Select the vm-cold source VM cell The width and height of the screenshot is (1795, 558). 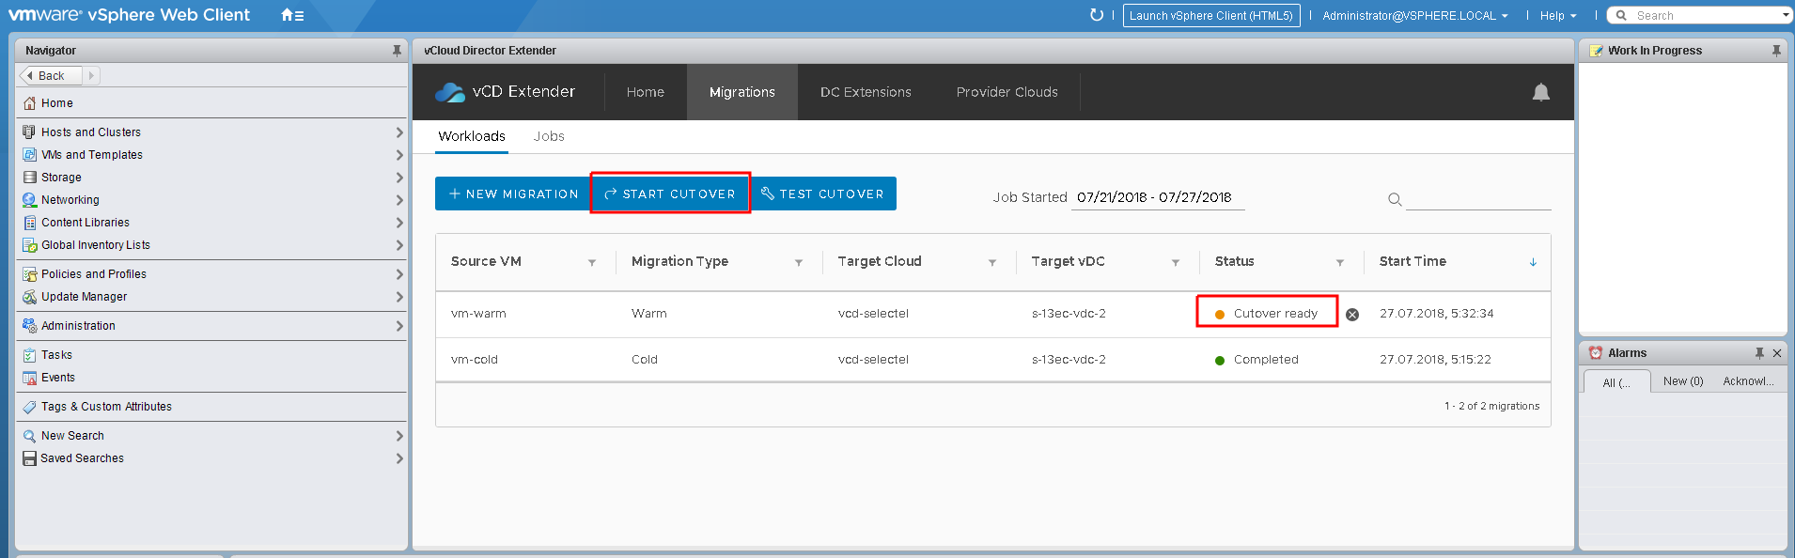click(475, 360)
